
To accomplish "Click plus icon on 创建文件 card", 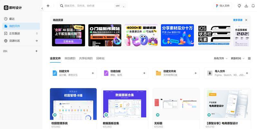I will [x=93, y=73].
